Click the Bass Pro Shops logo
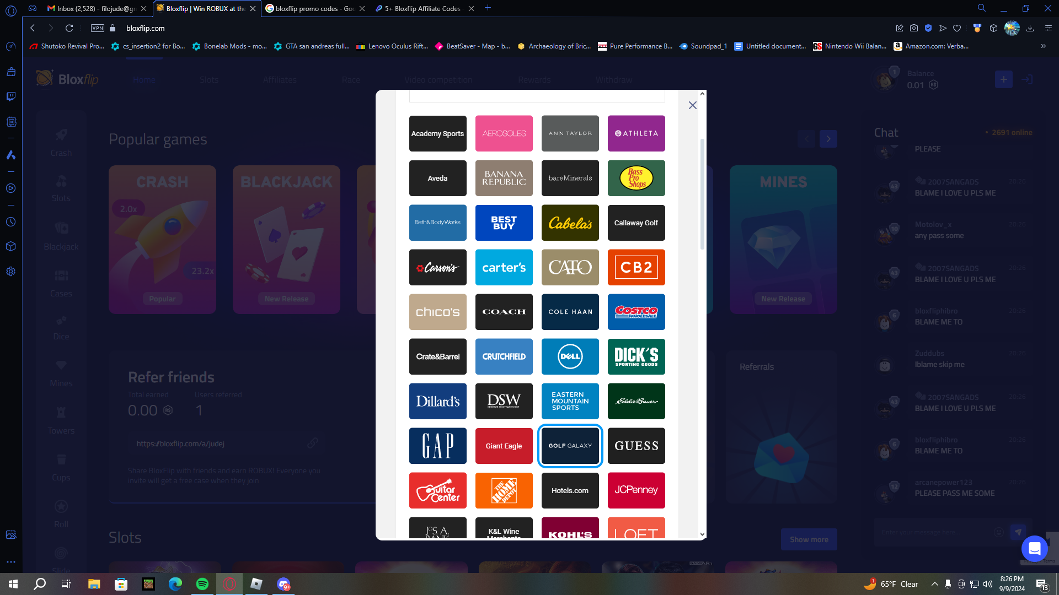Image resolution: width=1059 pixels, height=595 pixels. tap(636, 178)
